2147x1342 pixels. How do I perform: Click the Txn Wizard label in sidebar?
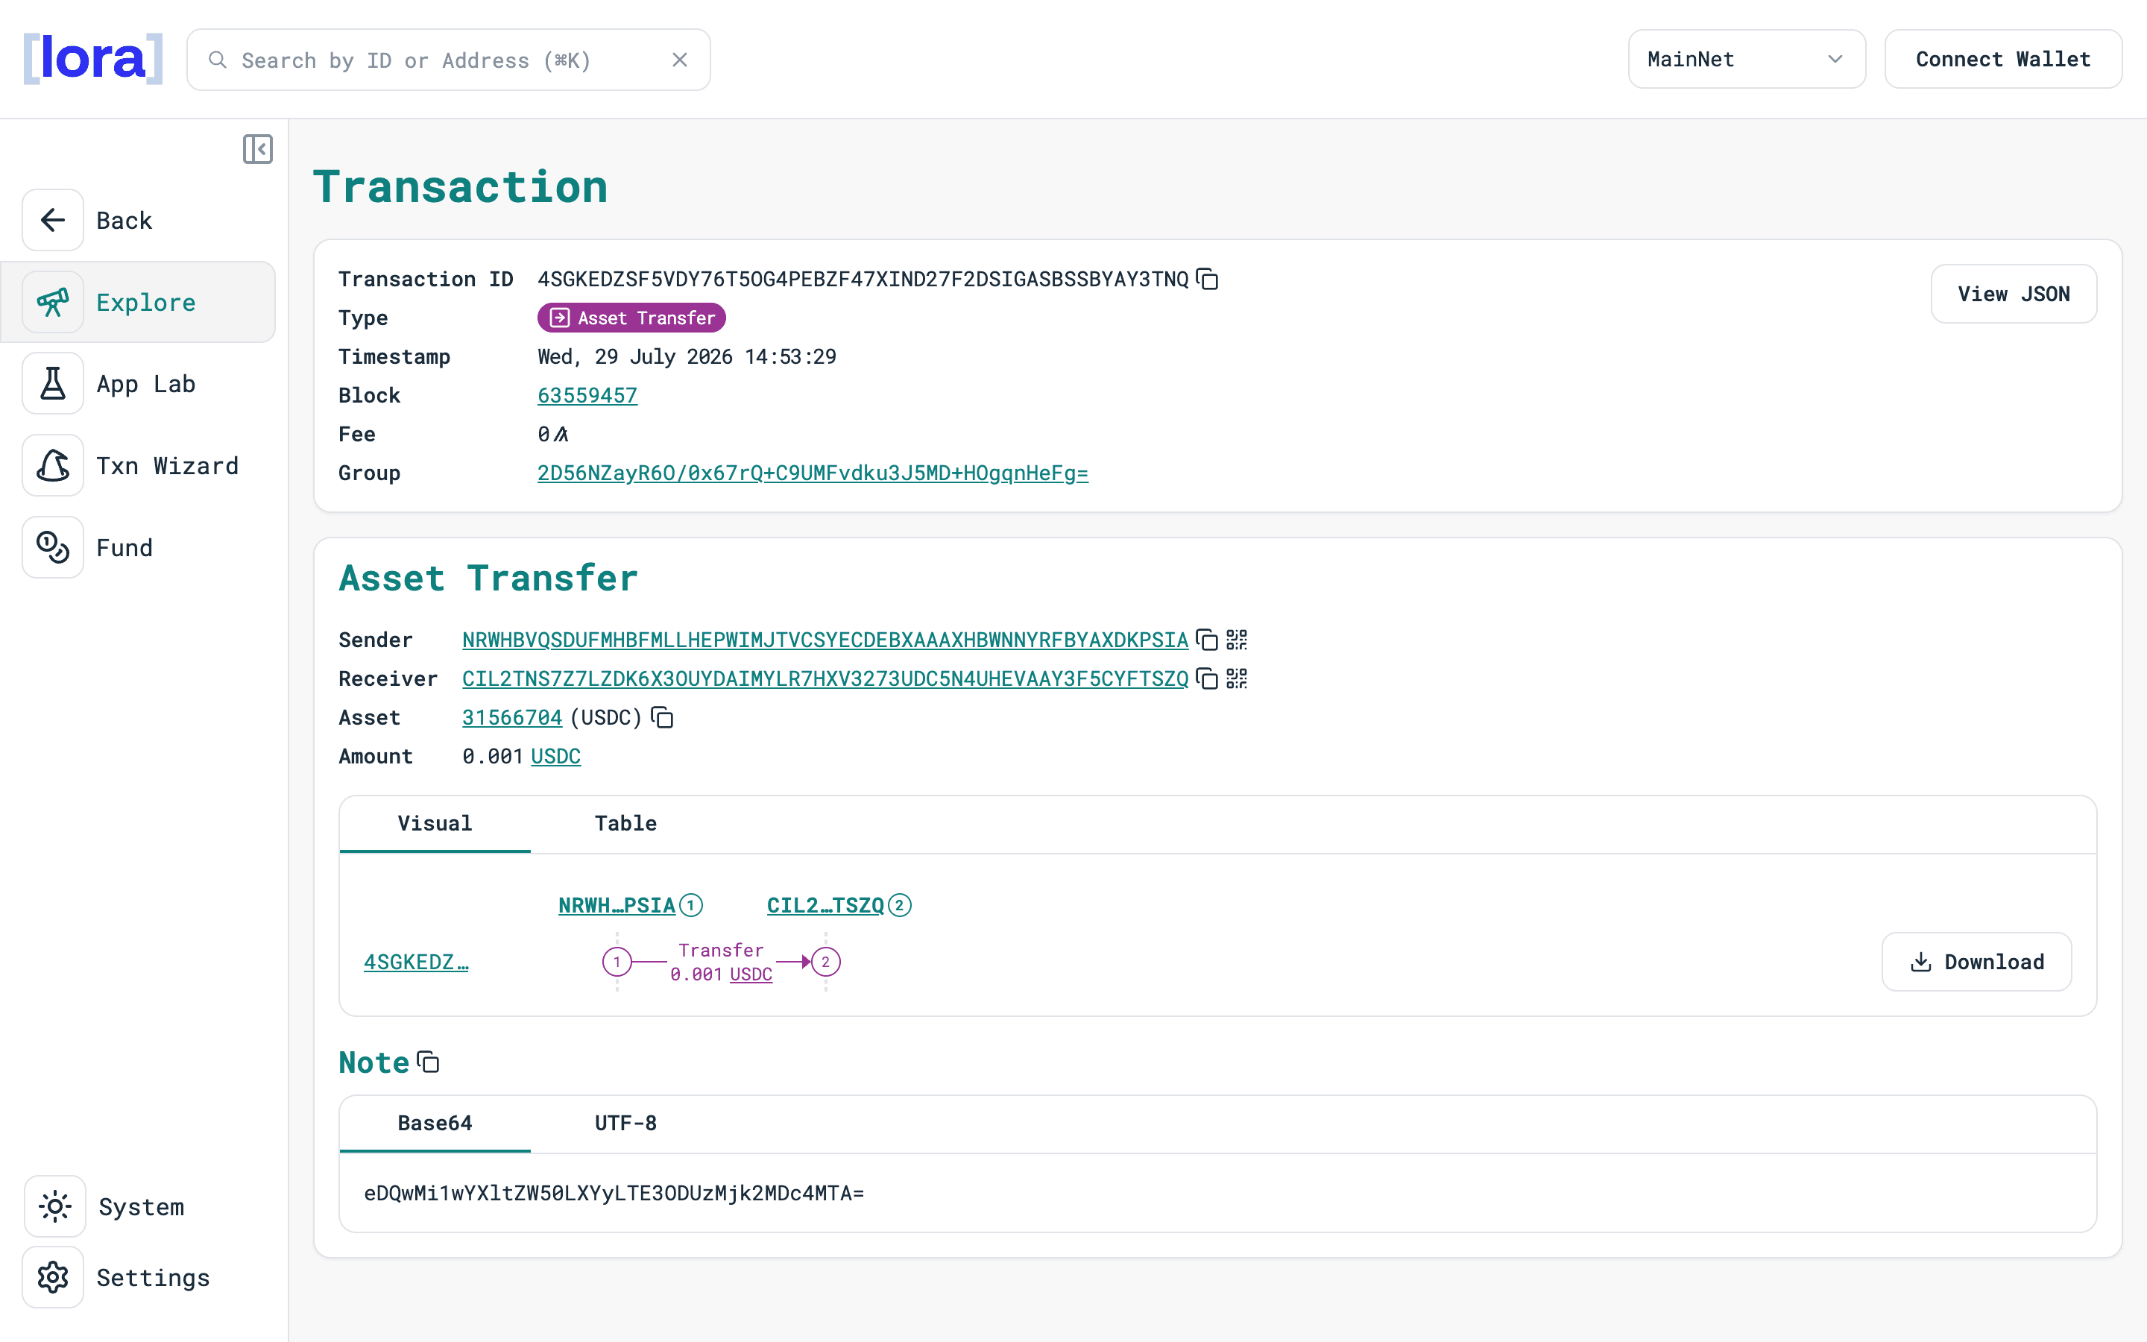[168, 465]
